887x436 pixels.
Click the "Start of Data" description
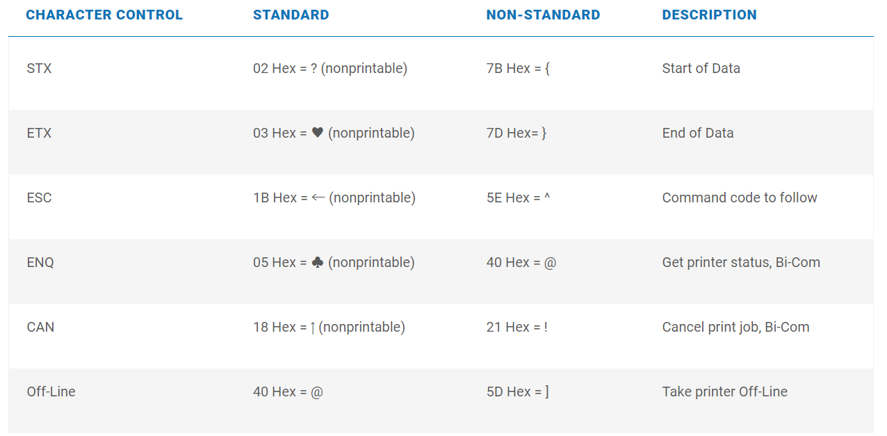[701, 68]
